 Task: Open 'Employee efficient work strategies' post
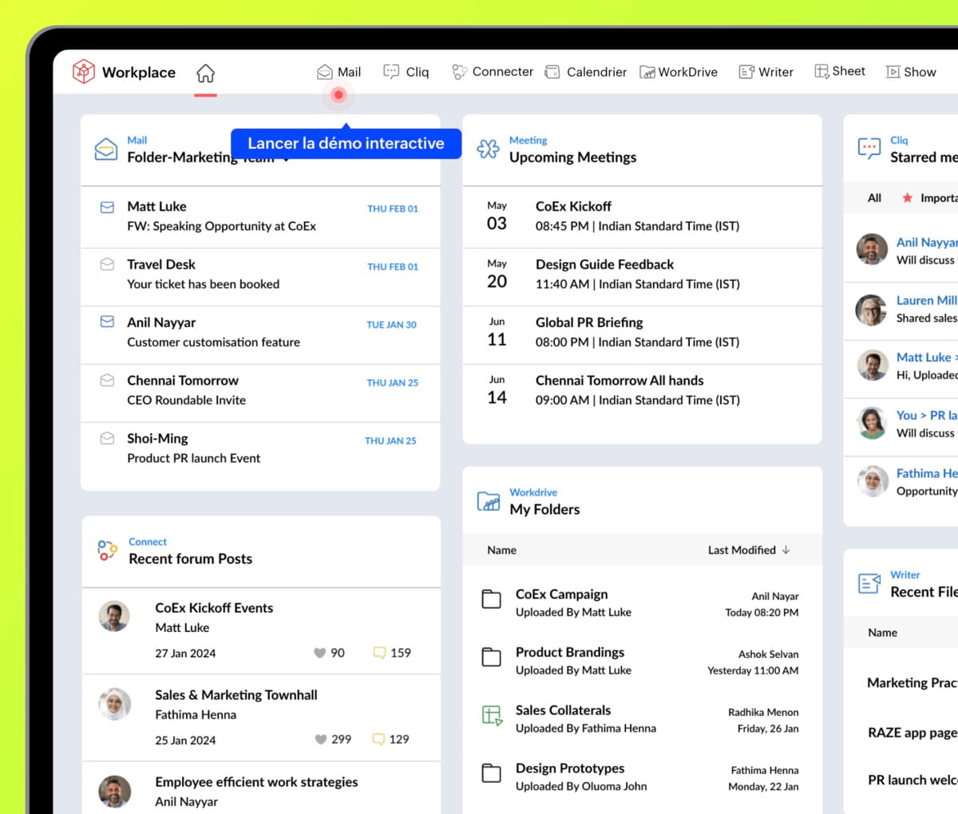coord(256,782)
